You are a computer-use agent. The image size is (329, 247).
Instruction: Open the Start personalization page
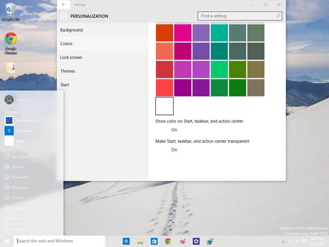pos(103,85)
